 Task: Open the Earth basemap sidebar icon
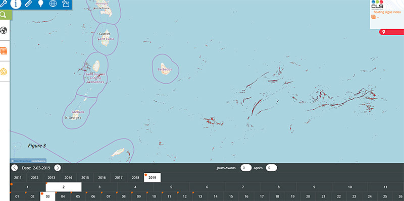[4, 30]
